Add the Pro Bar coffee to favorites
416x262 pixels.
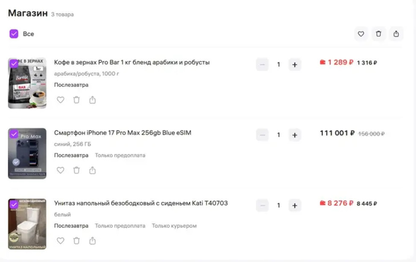click(x=61, y=100)
